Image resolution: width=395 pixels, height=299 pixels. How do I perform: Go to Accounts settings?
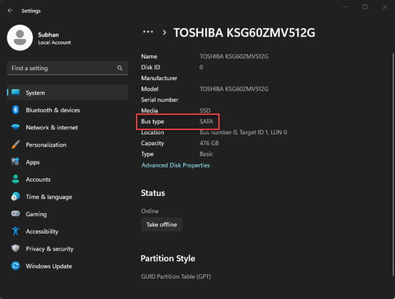(x=68, y=179)
